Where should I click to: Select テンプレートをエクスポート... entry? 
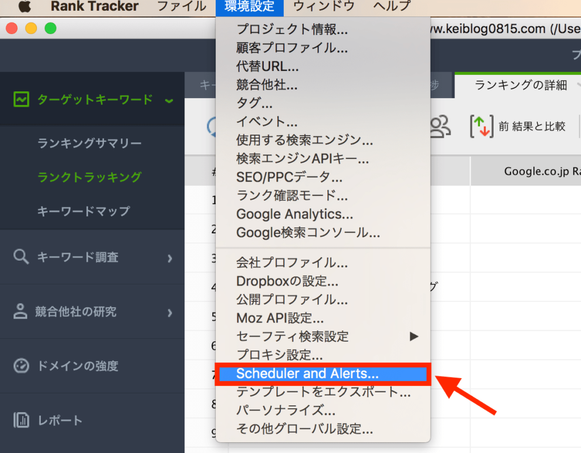323,392
